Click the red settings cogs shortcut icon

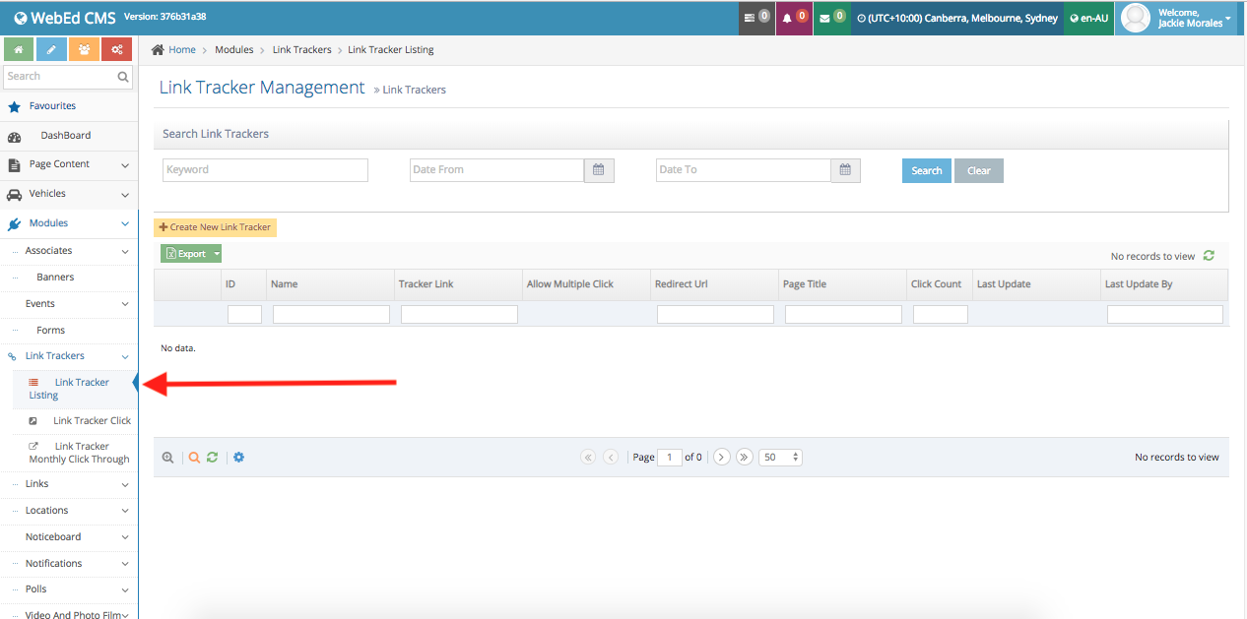pyautogui.click(x=116, y=49)
